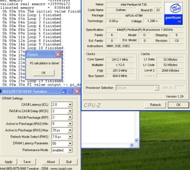190x170 pixels.
Task: Open RAS# to CAS# Delay (tRCD) dropdown
Action: click(70, 111)
